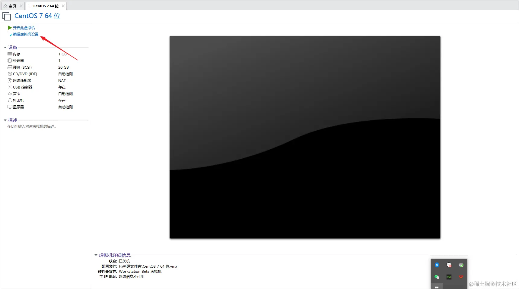
Task: Select the 内存 (memory) device icon
Action: click(x=10, y=54)
